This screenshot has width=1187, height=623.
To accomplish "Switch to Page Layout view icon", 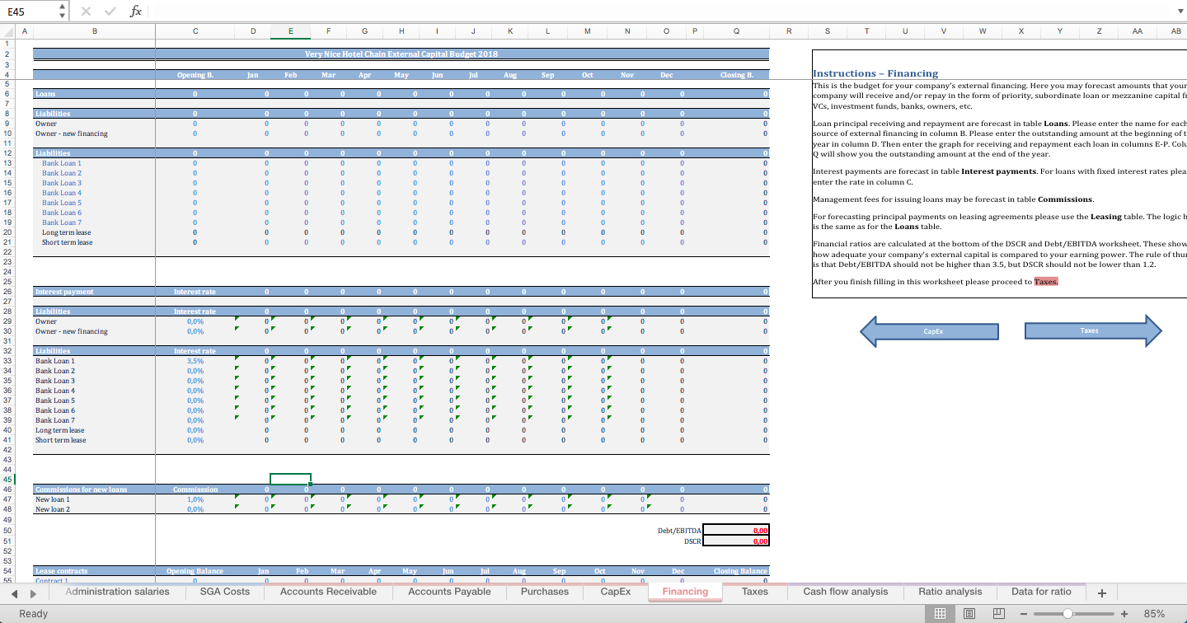I will tap(969, 613).
